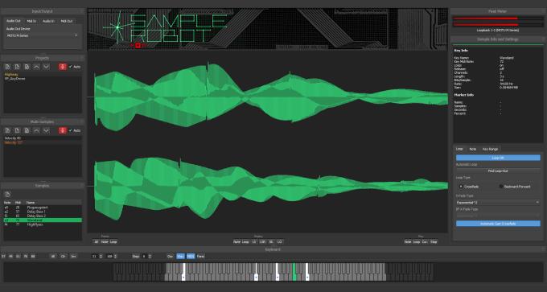Switch to the Key Range tab
This screenshot has height=292, width=547.
click(x=490, y=149)
